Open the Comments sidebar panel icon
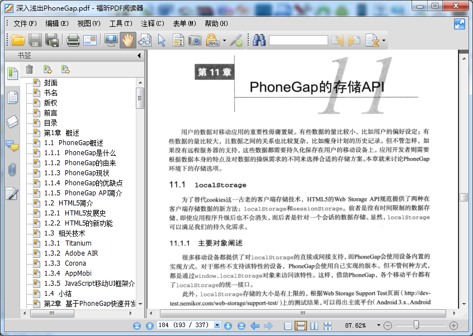This screenshot has height=336, width=473. click(x=12, y=146)
